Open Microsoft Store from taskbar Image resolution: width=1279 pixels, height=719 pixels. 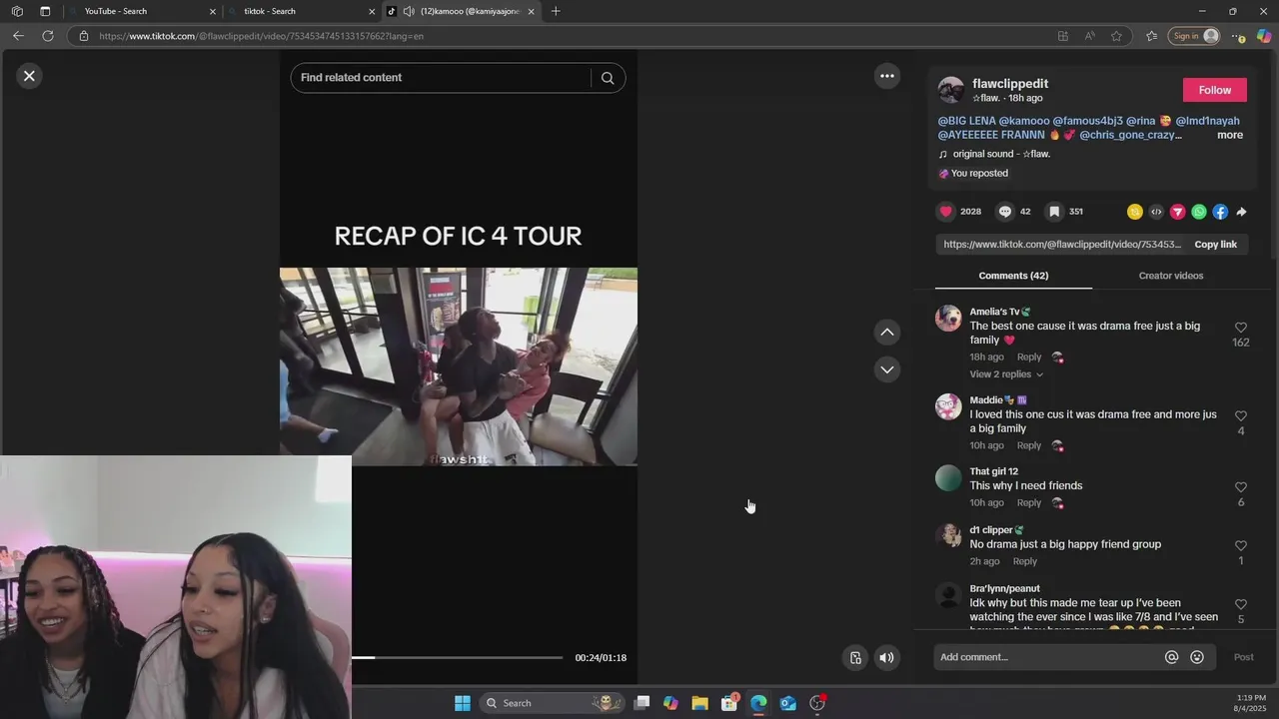point(729,703)
